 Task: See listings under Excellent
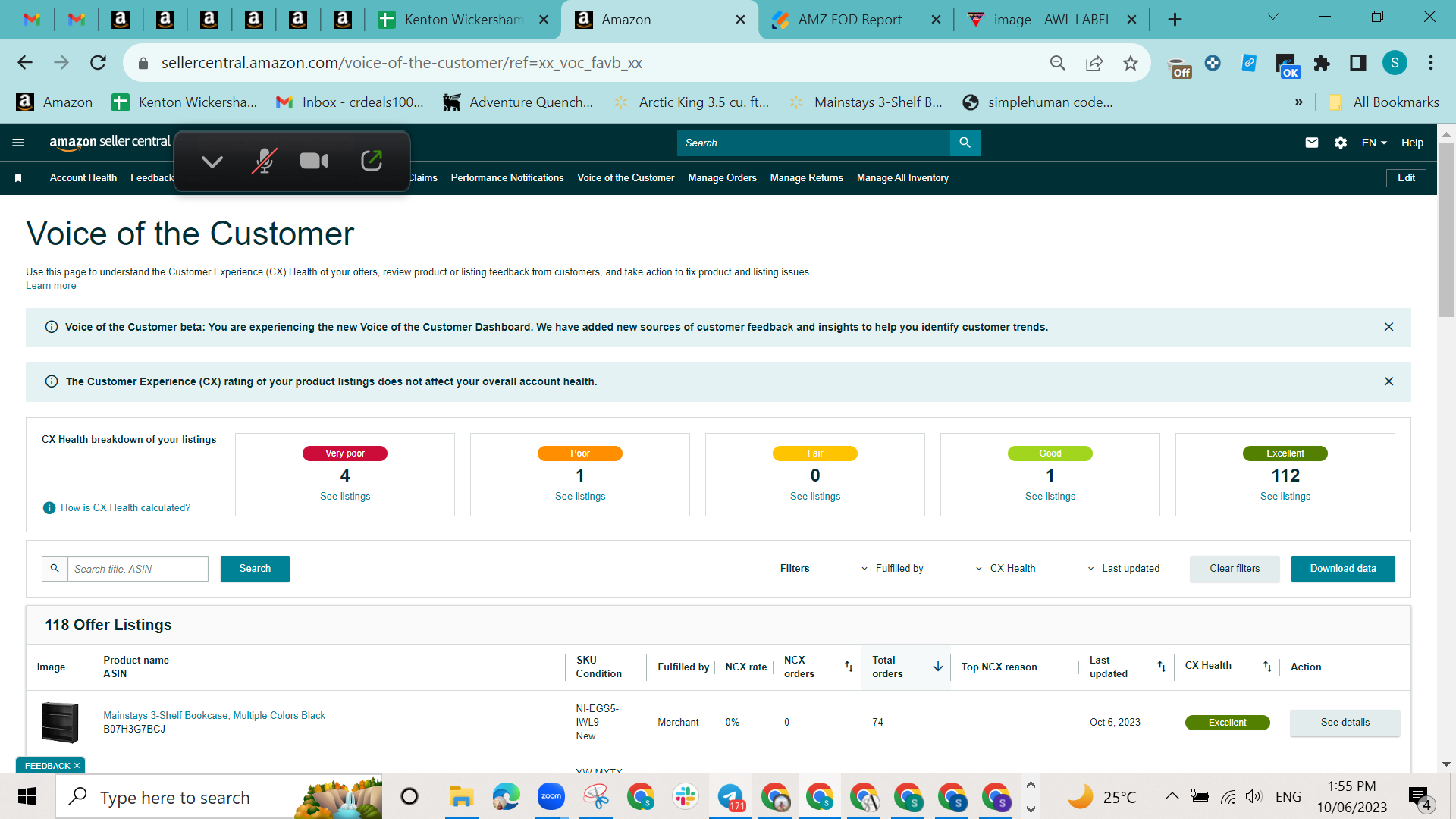pos(1285,497)
